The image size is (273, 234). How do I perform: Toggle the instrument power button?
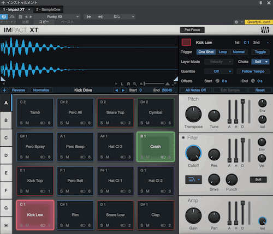click(x=4, y=17)
